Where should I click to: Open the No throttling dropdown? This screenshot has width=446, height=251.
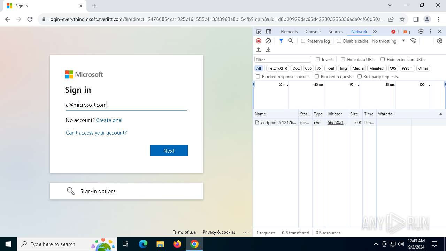[389, 41]
